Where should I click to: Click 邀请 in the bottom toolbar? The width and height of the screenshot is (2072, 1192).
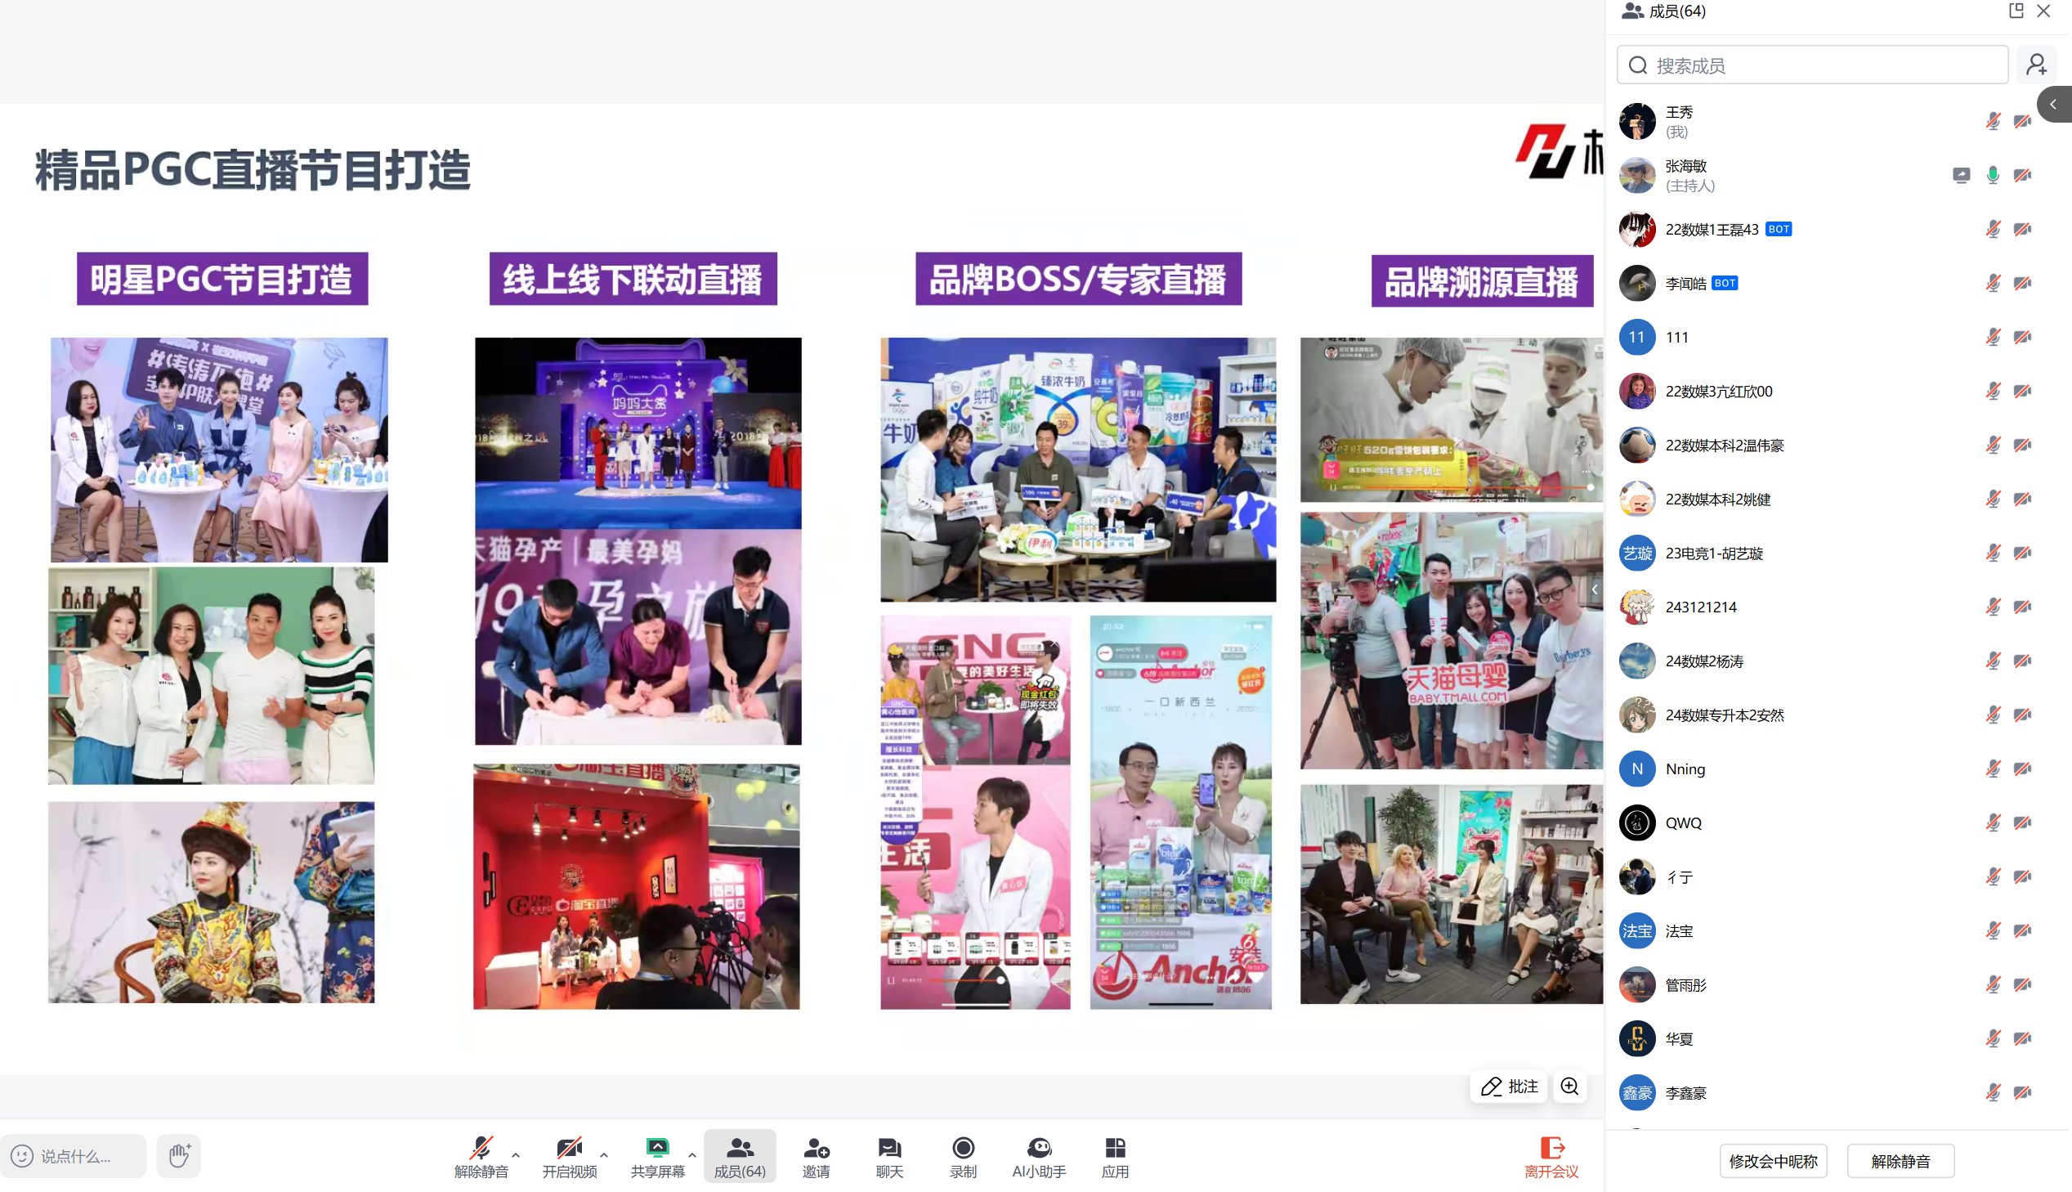pos(815,1156)
